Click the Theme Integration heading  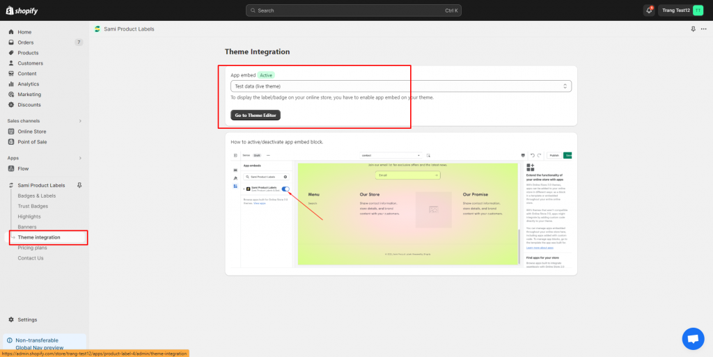click(258, 52)
